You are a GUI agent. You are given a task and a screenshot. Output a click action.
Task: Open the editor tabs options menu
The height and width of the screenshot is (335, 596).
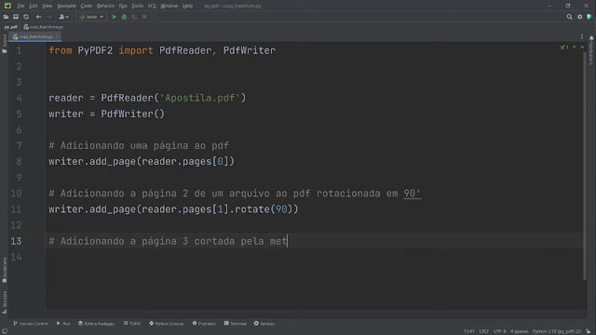(x=582, y=36)
